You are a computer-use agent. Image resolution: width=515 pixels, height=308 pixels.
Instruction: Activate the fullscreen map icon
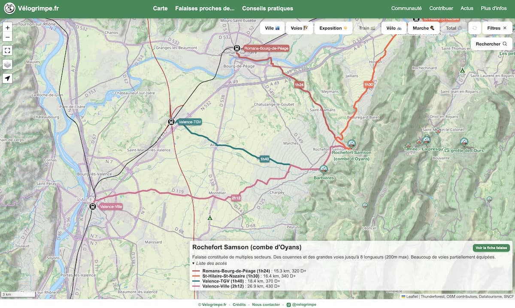tap(6, 50)
